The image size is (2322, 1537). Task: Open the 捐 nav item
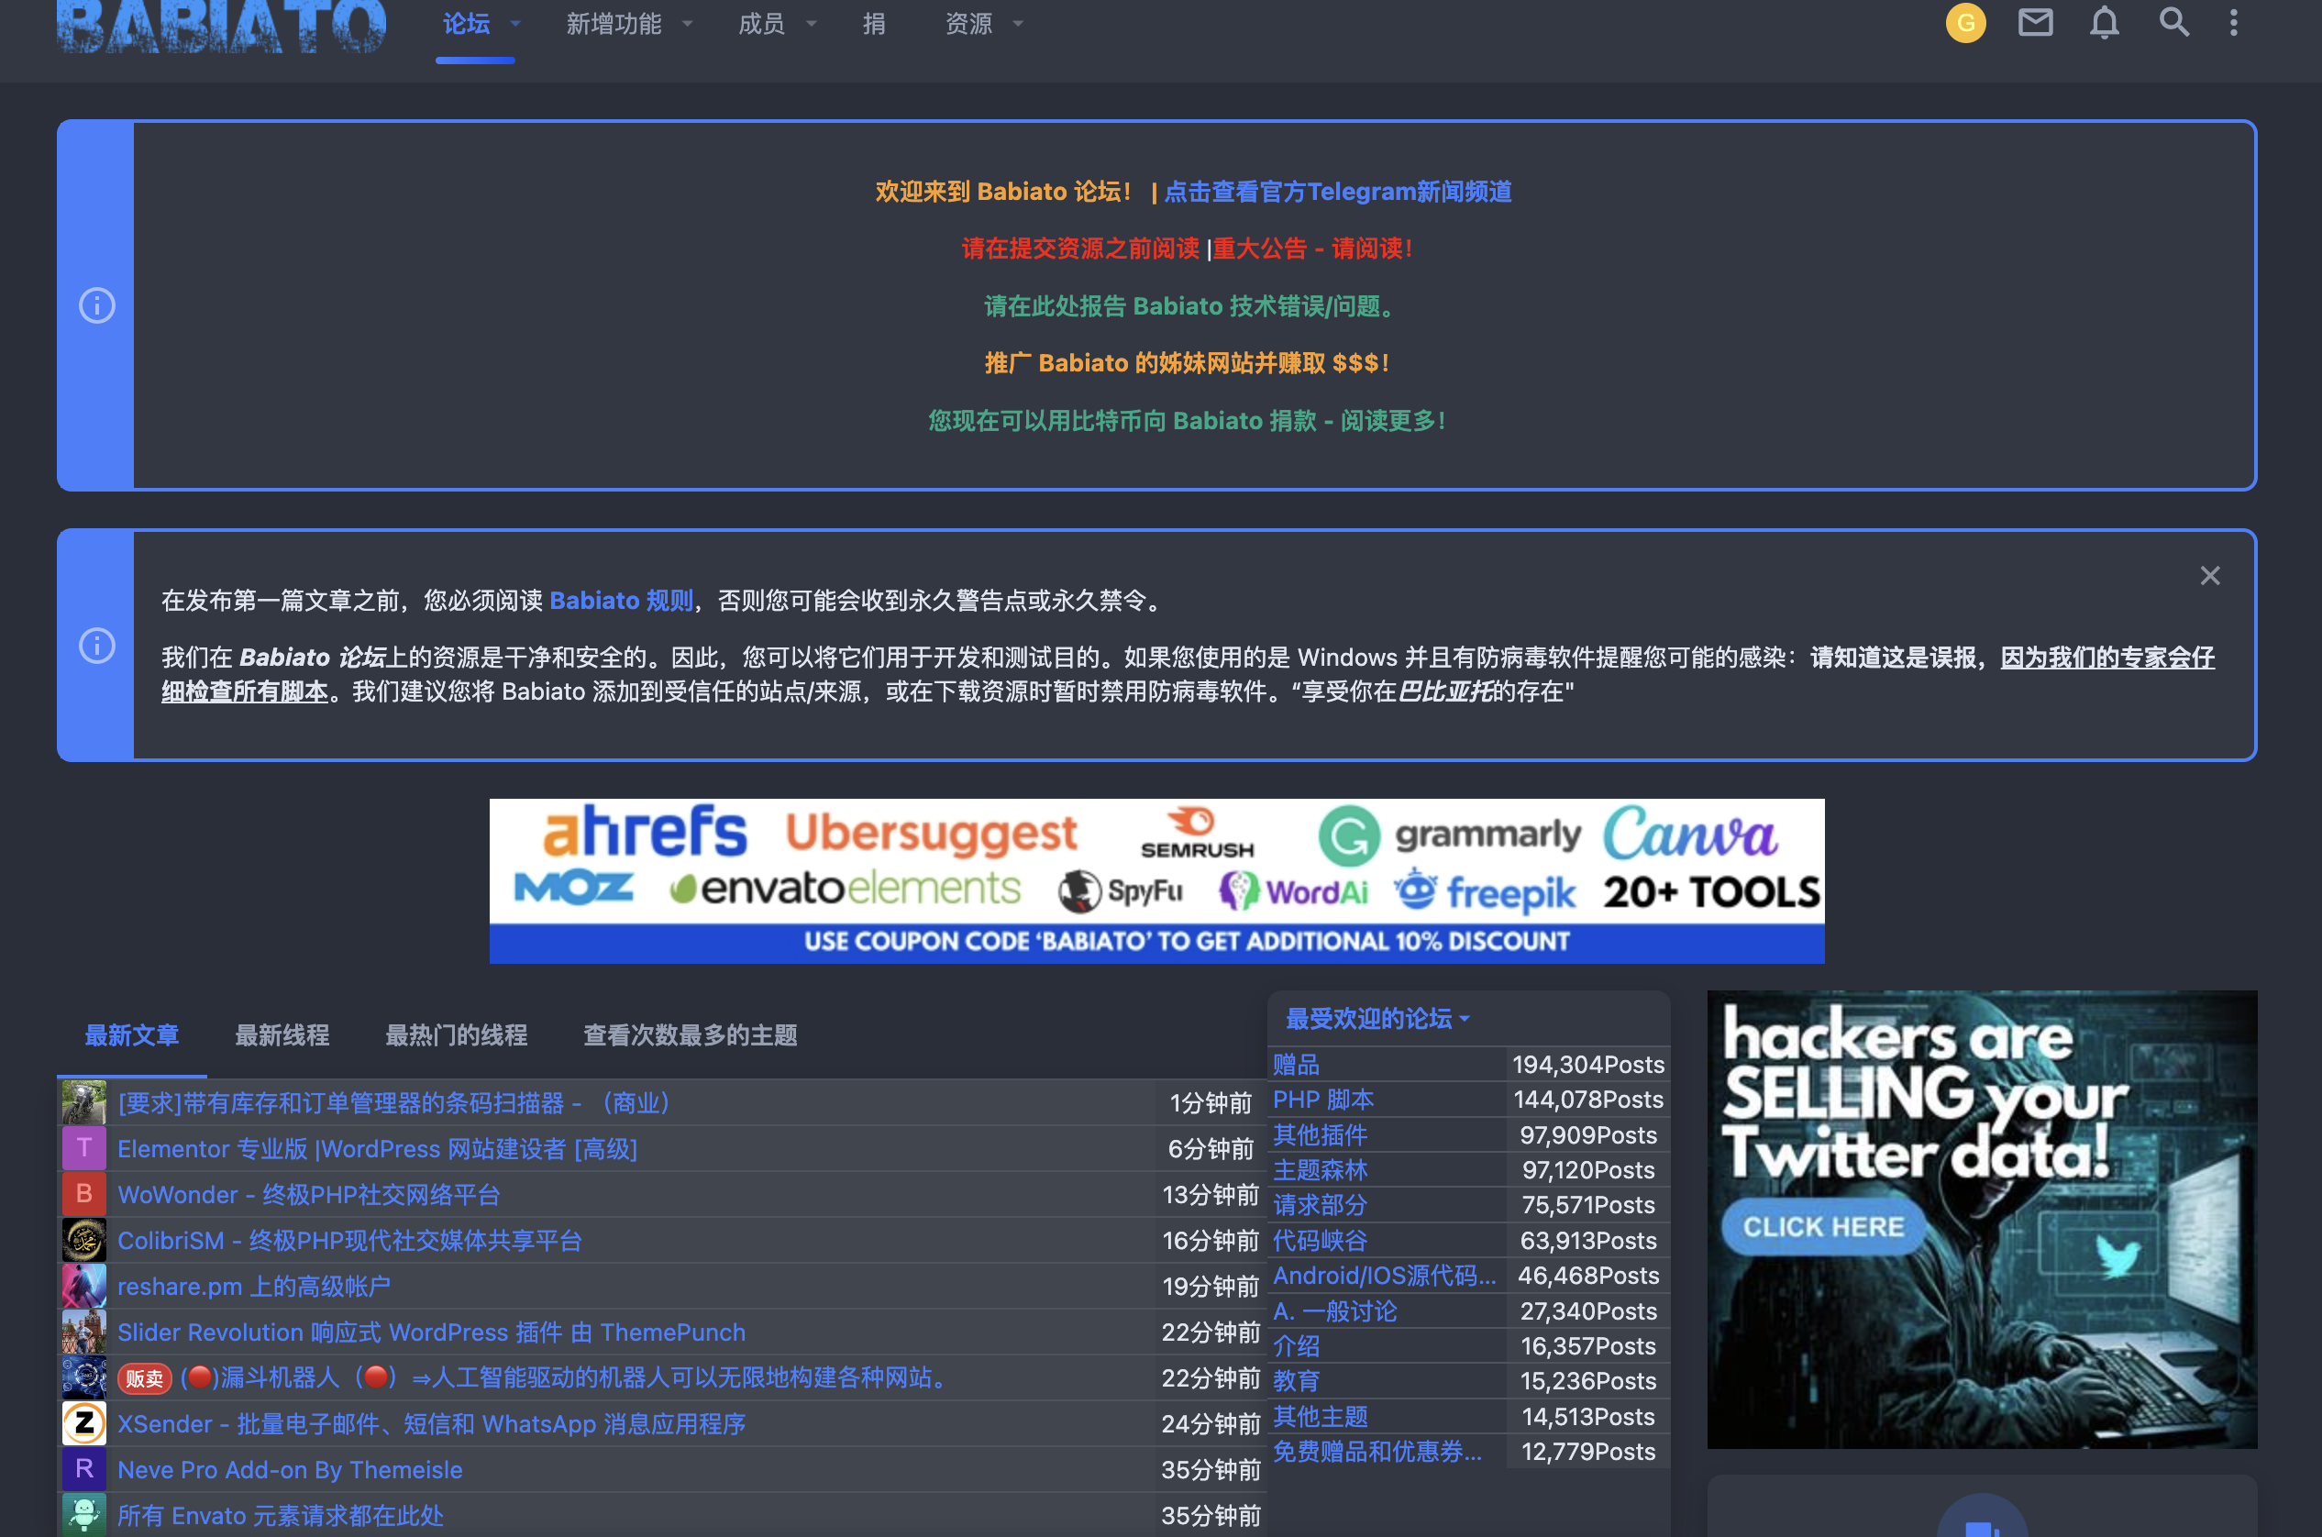pyautogui.click(x=873, y=24)
